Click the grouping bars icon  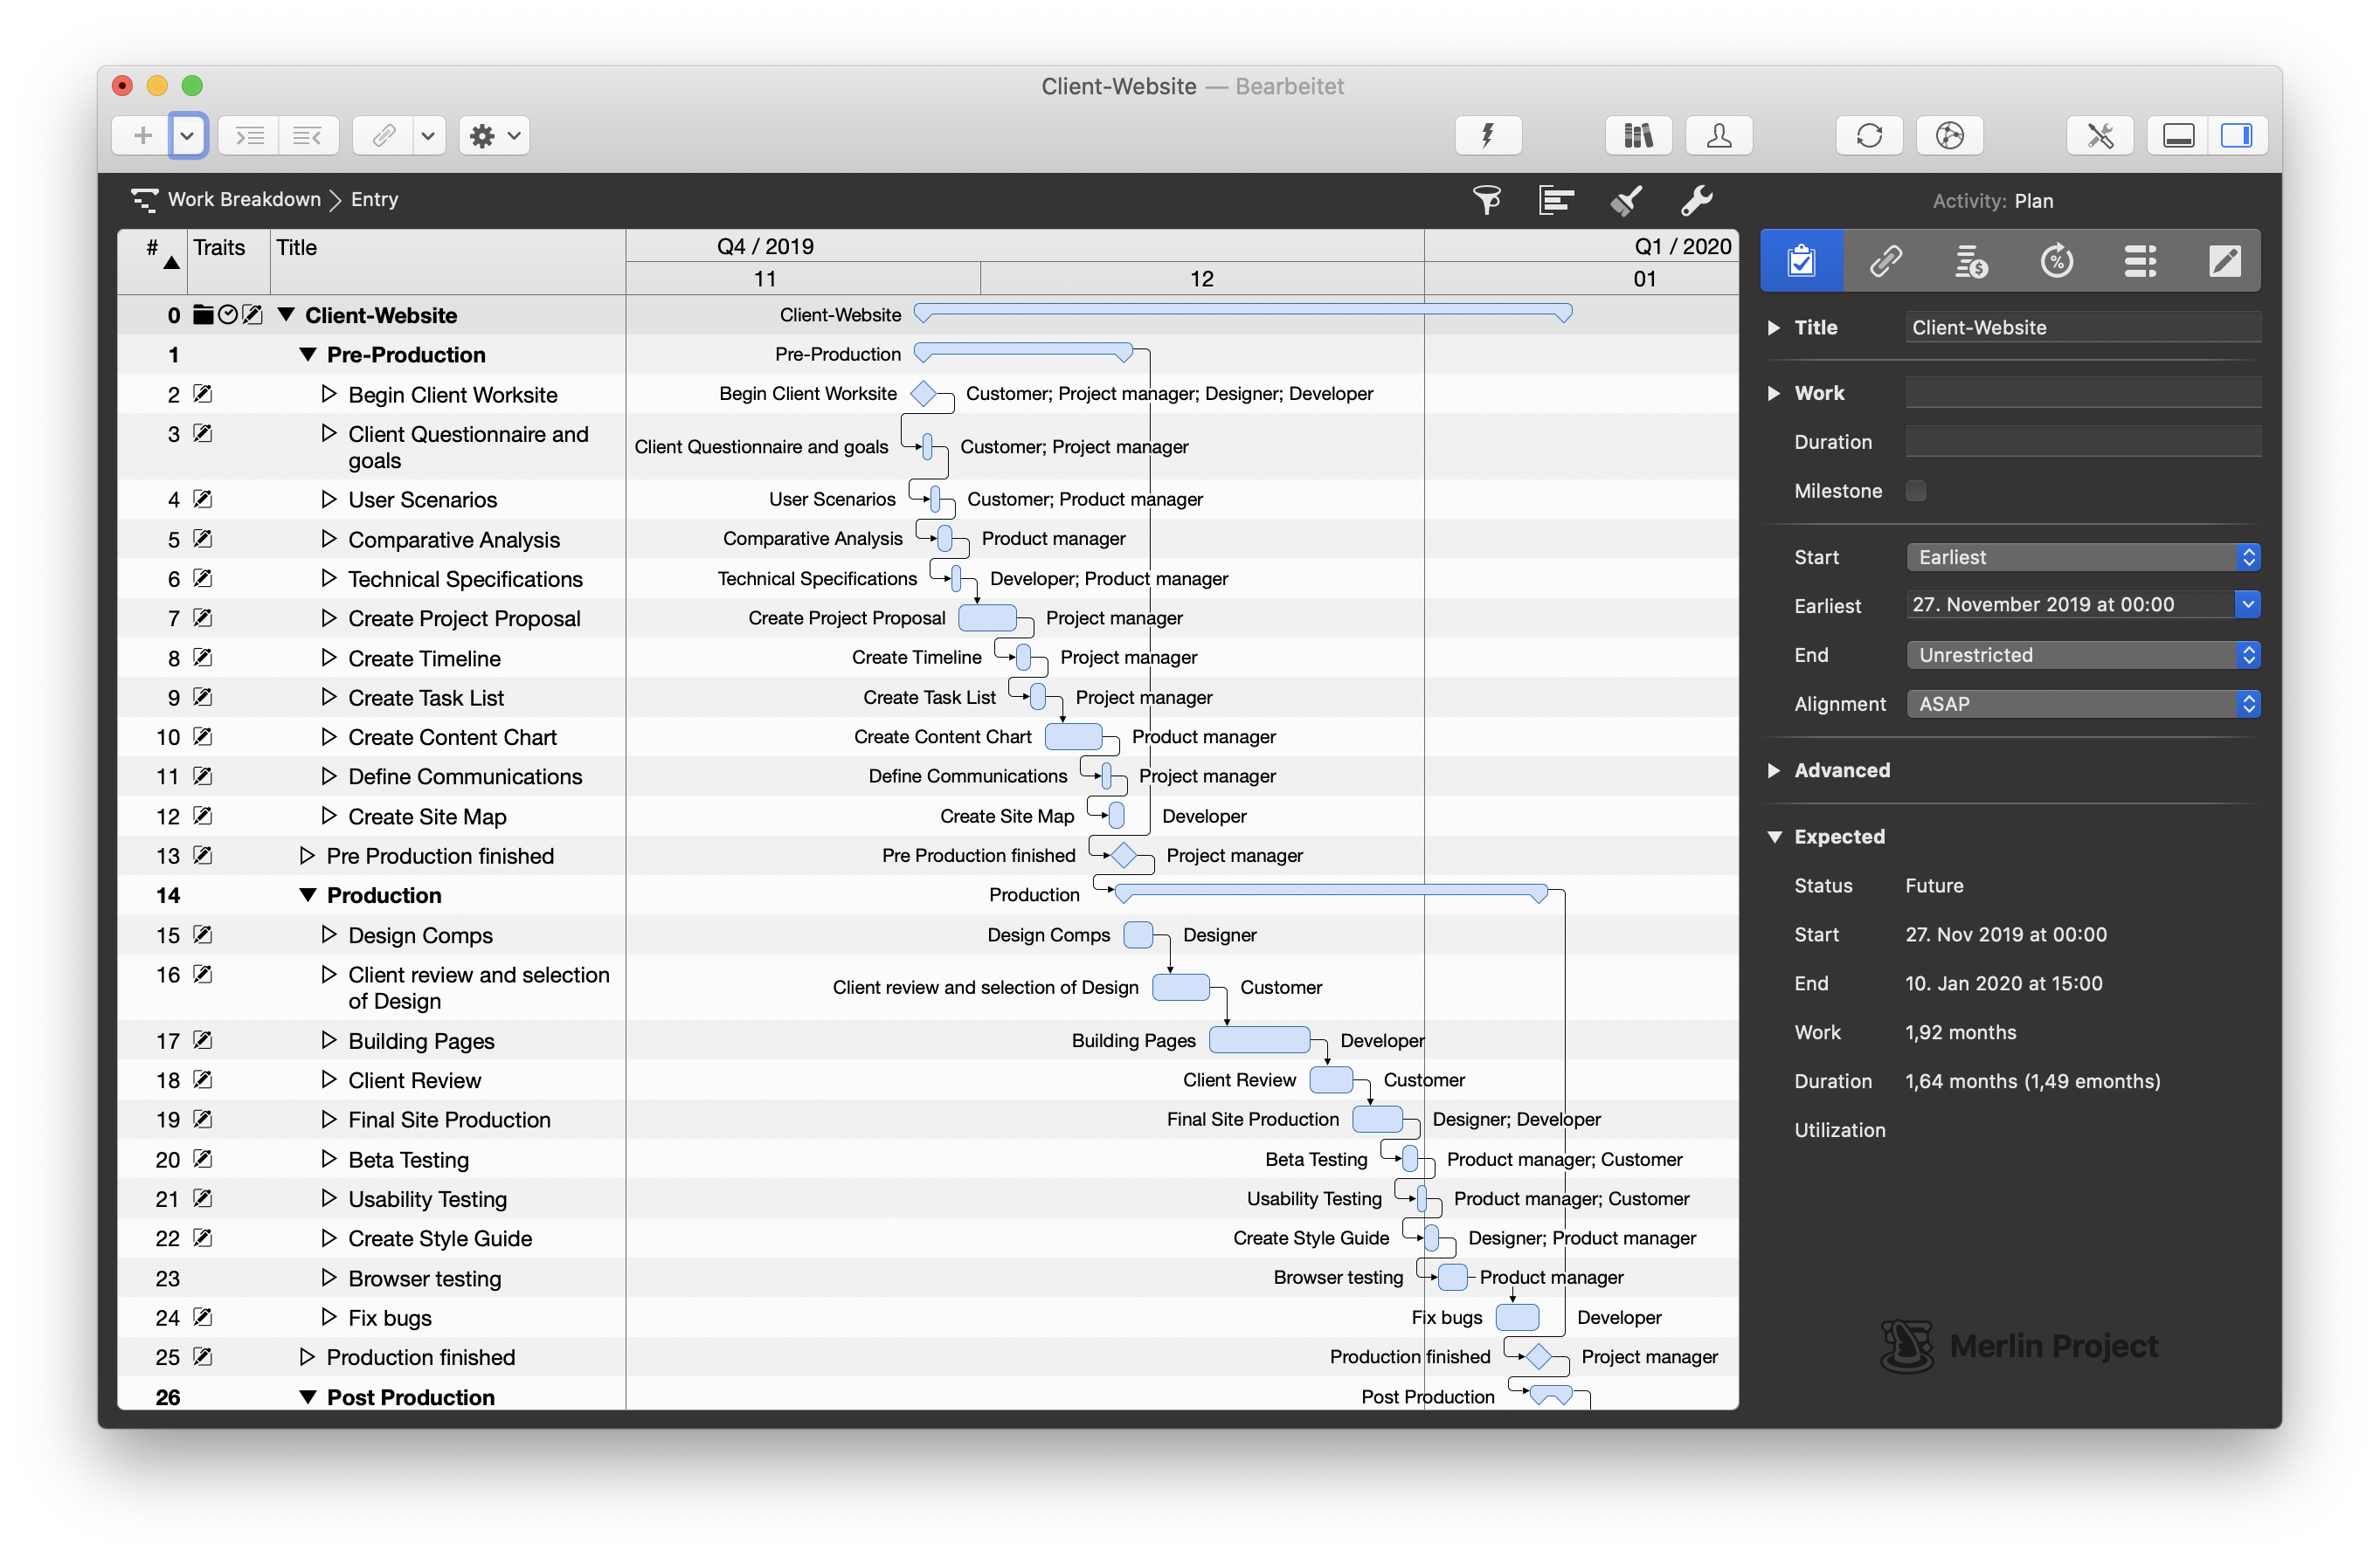1556,200
